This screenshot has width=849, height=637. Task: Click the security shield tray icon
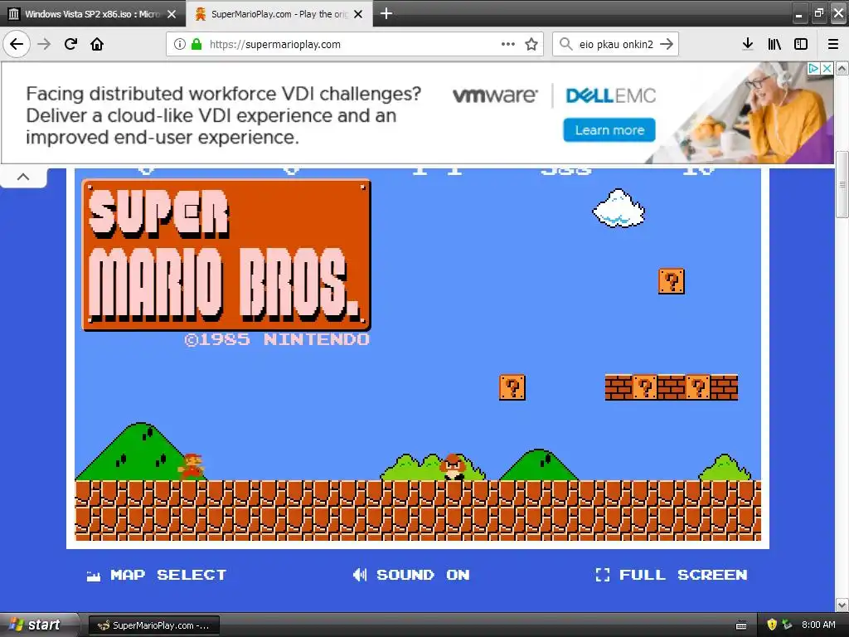tap(772, 625)
